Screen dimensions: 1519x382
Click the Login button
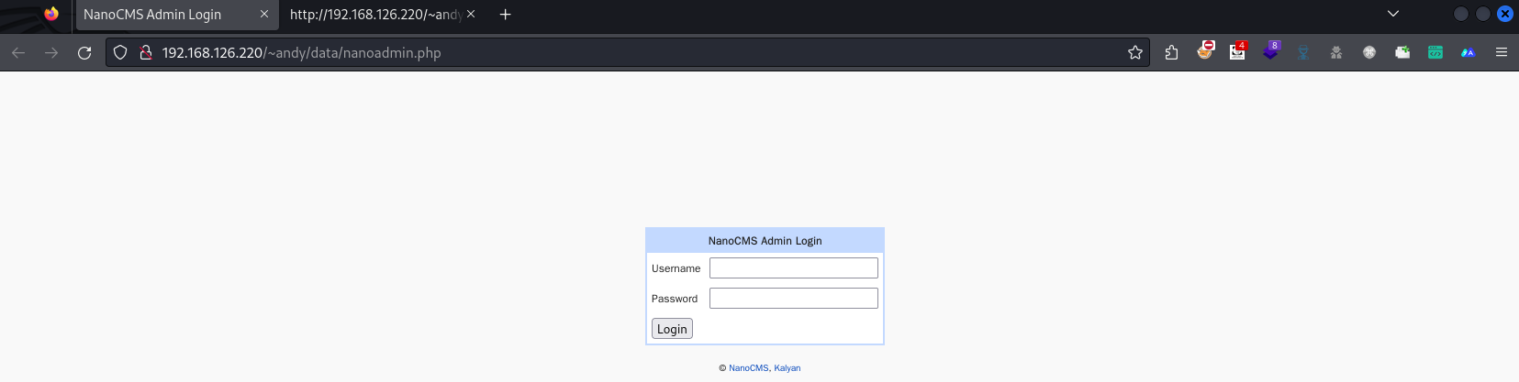pos(672,329)
